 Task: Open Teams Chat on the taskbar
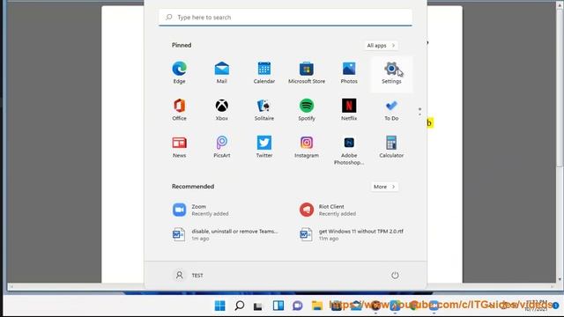pyautogui.click(x=298, y=306)
